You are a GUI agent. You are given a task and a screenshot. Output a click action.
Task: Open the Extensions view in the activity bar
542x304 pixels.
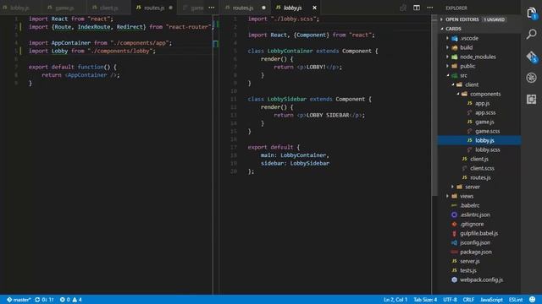[532, 100]
